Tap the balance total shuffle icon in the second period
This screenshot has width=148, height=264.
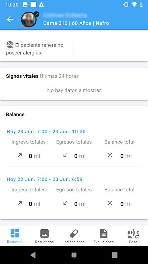tap(110, 203)
